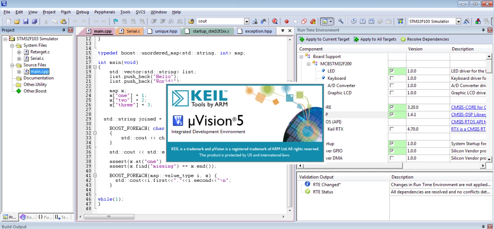Collapse the MCBSTM32F200 component node
Viewport: 494px width, 229px height.
click(309, 64)
